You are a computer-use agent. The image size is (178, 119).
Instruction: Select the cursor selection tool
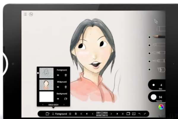tap(156, 21)
